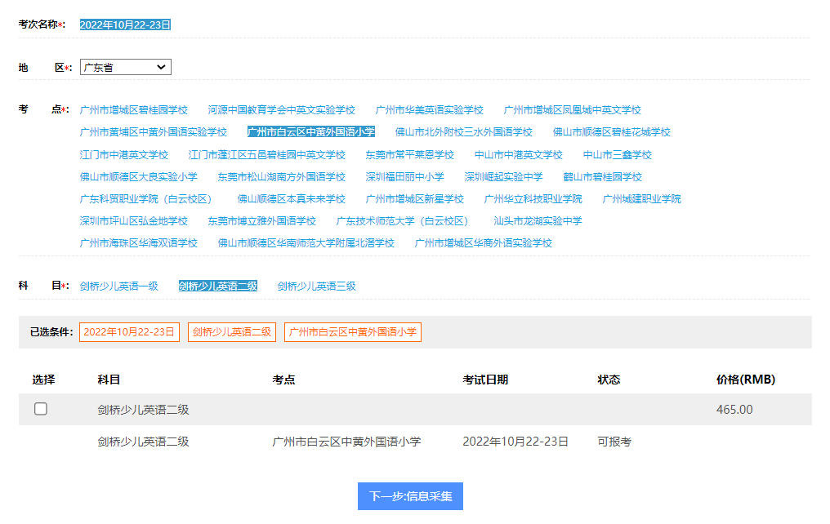
Task: Choose 广州华立科技职业学院
Action: pos(533,199)
